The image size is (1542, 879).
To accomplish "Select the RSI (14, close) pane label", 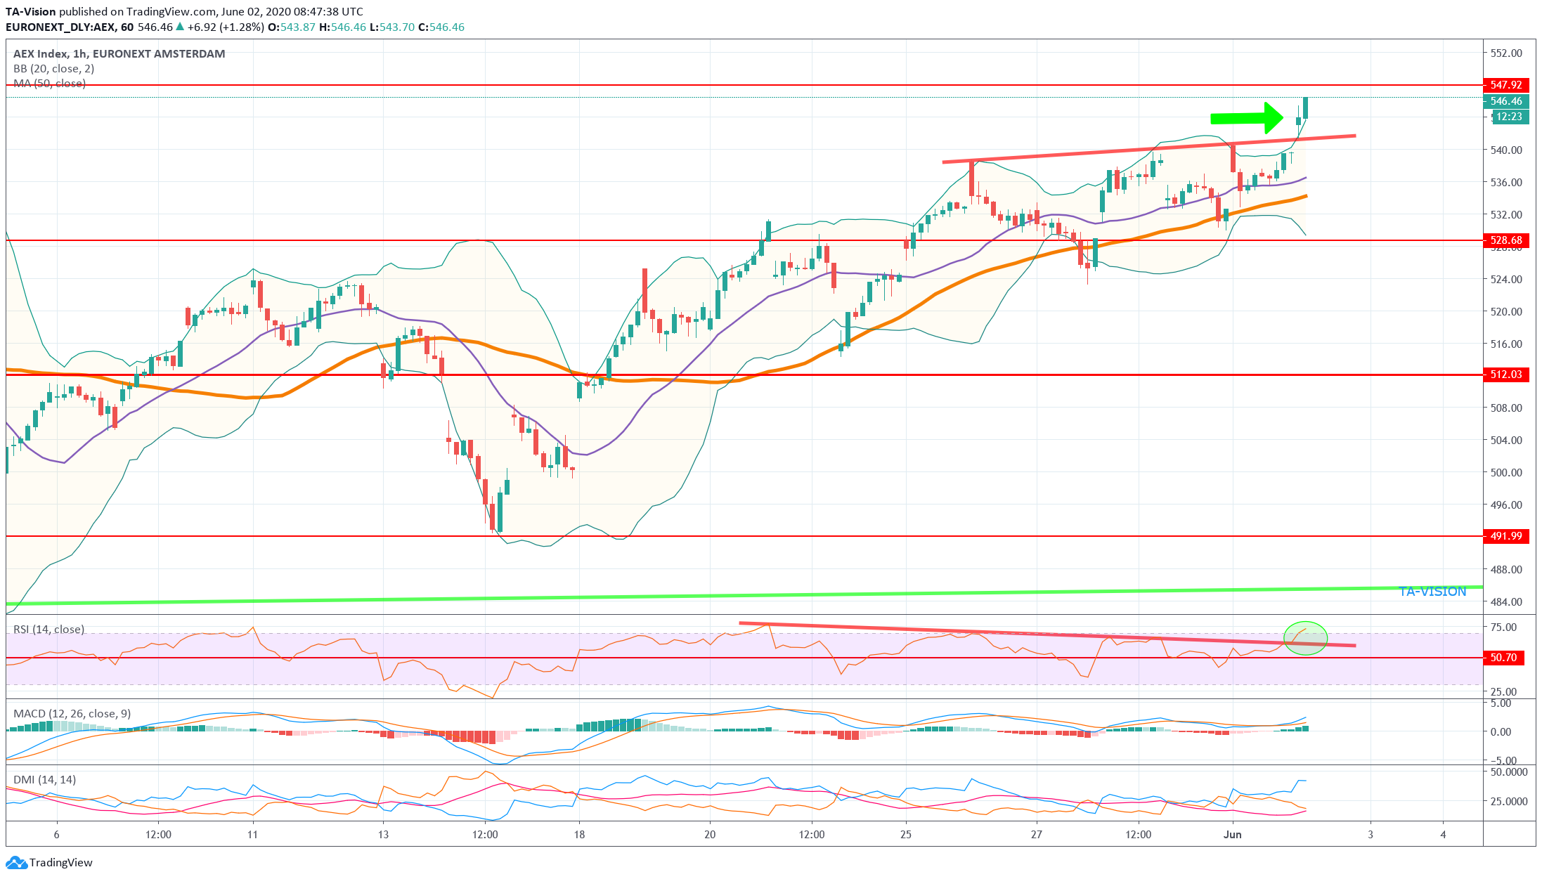I will point(49,629).
